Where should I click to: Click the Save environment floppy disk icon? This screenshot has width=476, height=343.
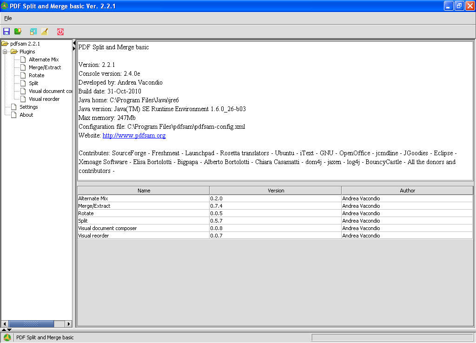(x=7, y=32)
